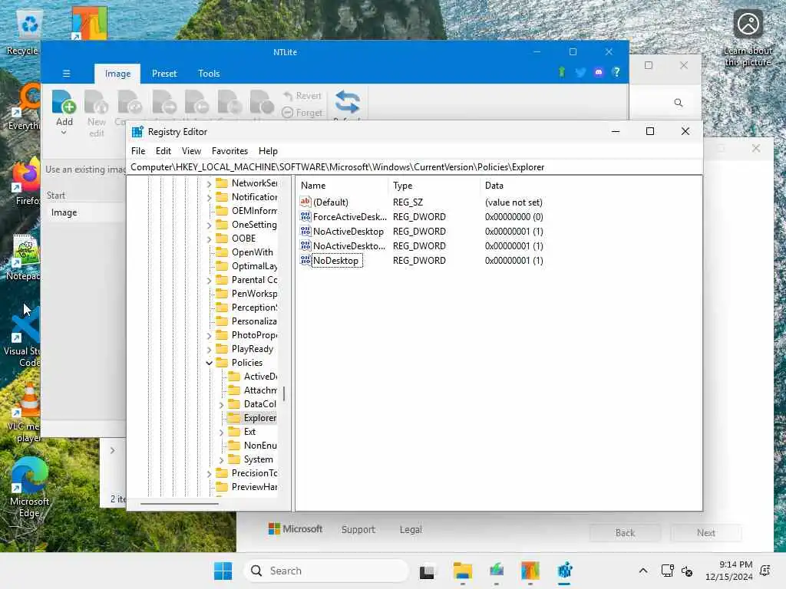The image size is (786, 589).
Task: Select the (Default) string value icon
Action: [x=305, y=202]
